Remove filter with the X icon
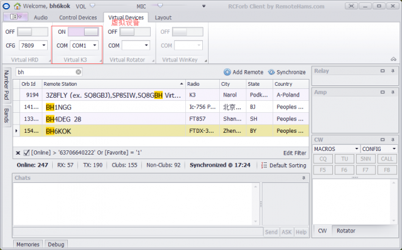 pos(18,153)
